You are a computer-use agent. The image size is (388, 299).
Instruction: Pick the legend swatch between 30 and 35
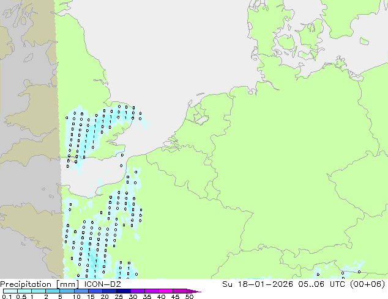click(x=137, y=291)
